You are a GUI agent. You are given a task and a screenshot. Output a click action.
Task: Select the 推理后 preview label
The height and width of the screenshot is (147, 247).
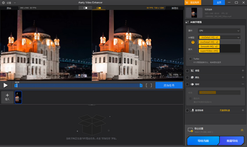[x=175, y=8]
